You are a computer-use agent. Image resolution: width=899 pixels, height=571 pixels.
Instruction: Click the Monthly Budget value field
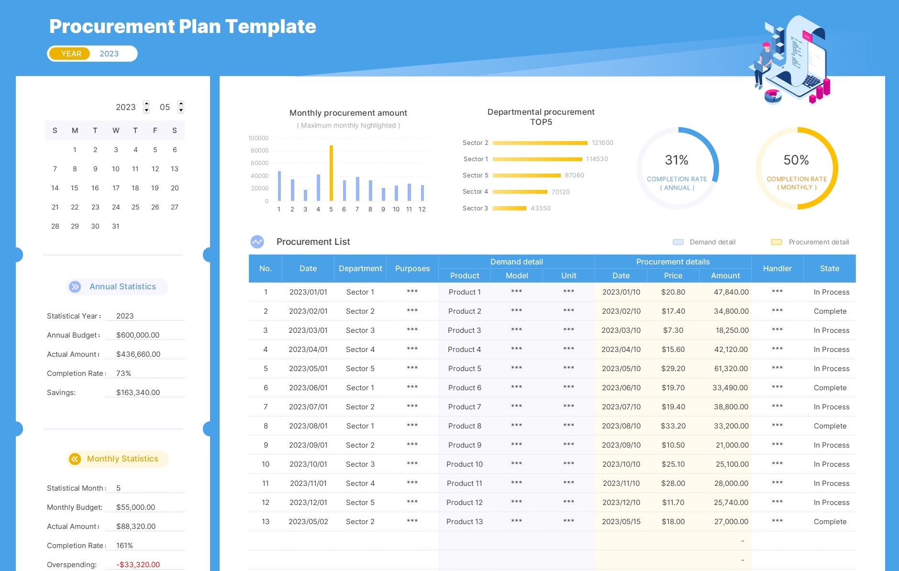click(x=136, y=507)
